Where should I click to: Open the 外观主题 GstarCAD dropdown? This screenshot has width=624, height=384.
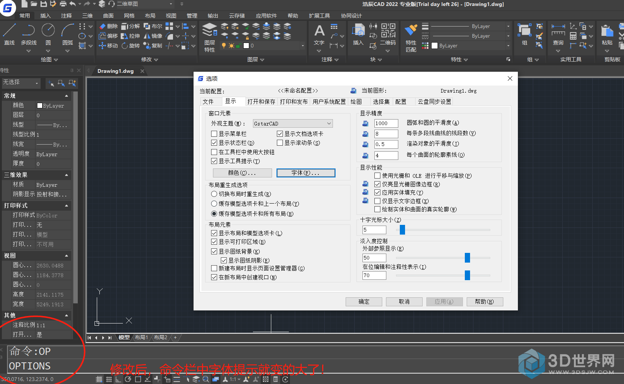pyautogui.click(x=293, y=124)
